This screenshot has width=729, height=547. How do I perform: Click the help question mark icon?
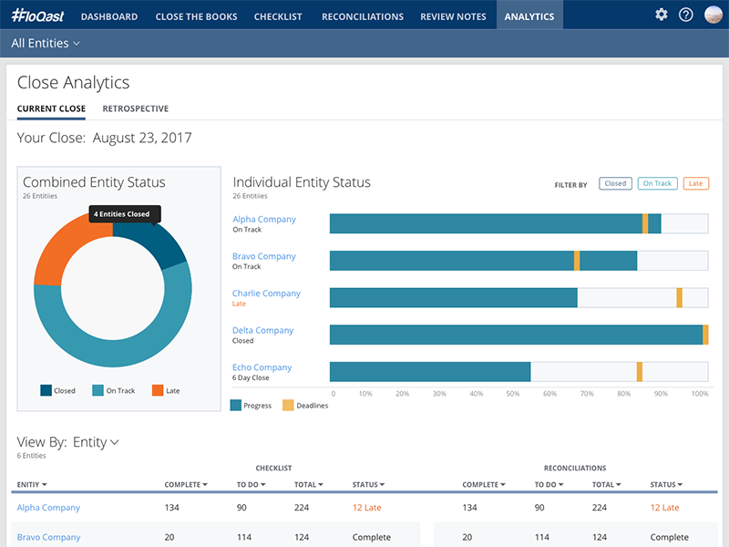[x=686, y=15]
